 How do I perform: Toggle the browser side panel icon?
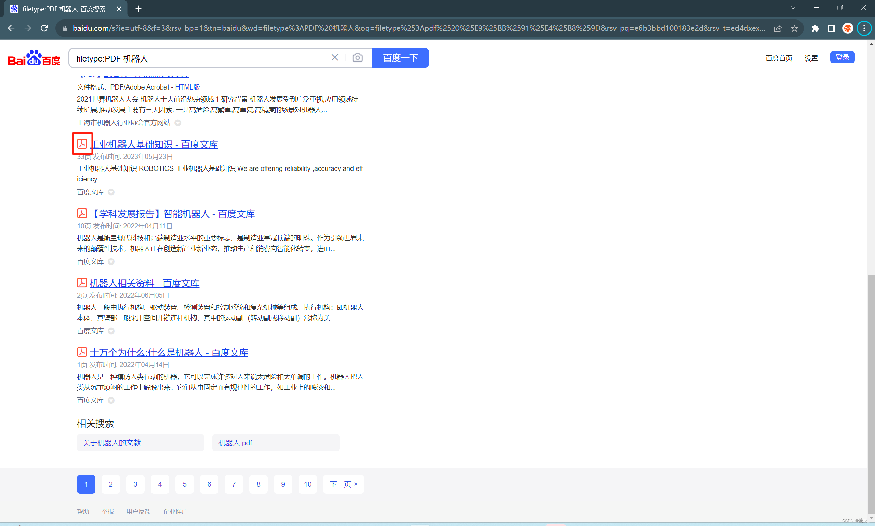click(831, 28)
